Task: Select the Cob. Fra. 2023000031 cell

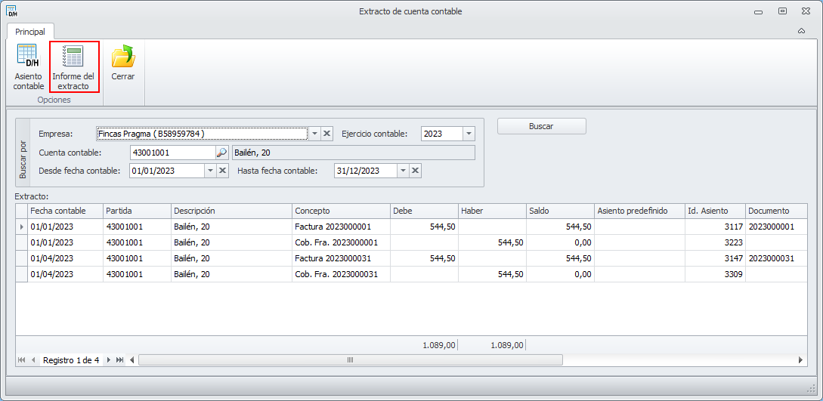Action: click(341, 274)
